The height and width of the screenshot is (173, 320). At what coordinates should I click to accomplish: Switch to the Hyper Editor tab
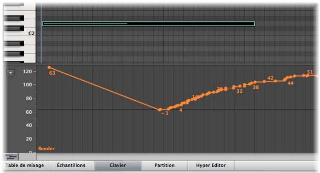(x=211, y=165)
